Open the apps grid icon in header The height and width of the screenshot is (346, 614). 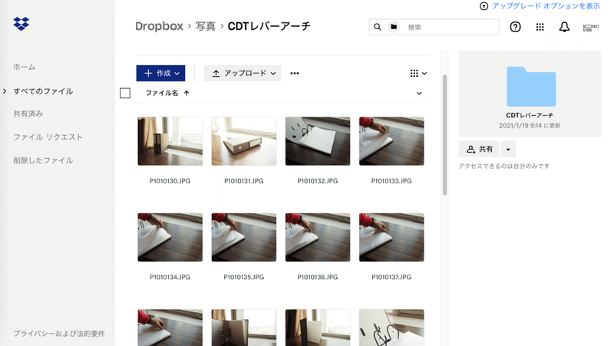click(x=540, y=27)
